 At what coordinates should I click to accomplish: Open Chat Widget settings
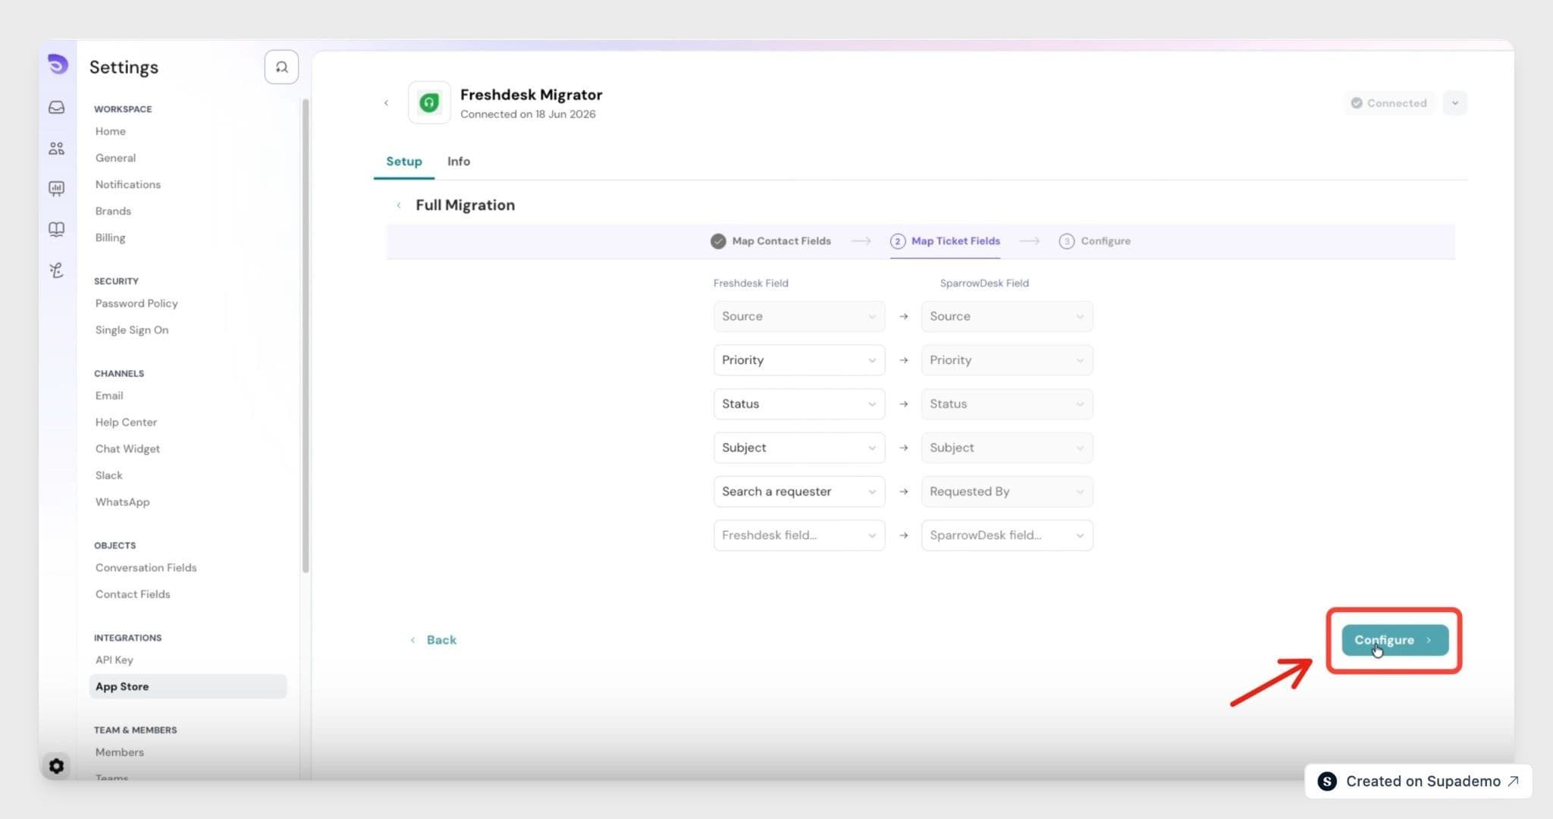coord(127,449)
